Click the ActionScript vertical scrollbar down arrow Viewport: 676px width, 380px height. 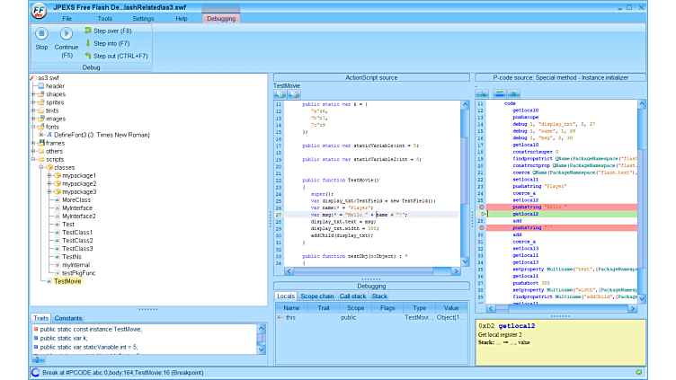(465, 261)
